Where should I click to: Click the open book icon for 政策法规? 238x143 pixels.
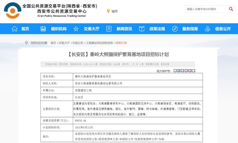click(142, 29)
